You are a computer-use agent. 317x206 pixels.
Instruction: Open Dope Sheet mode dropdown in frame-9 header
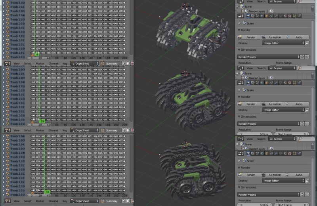(x=84, y=63)
